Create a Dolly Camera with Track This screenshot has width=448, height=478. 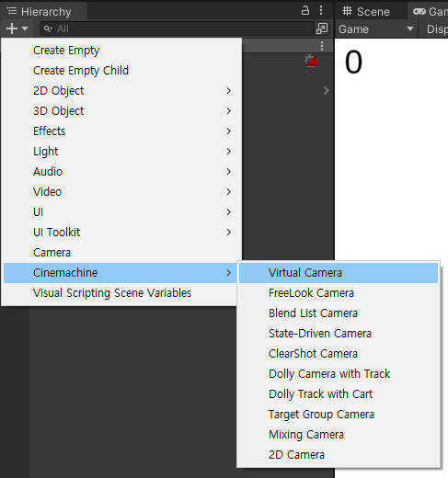tap(339, 374)
